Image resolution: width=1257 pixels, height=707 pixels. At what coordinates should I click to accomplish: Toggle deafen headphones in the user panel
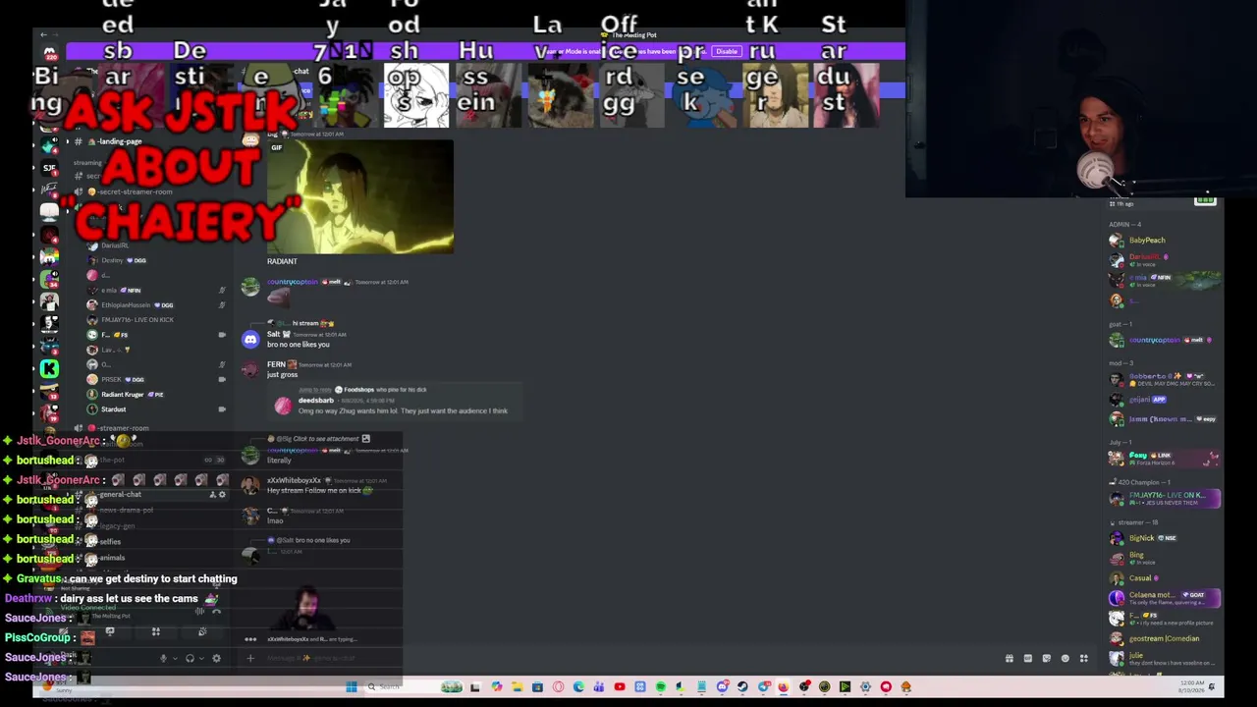190,658
